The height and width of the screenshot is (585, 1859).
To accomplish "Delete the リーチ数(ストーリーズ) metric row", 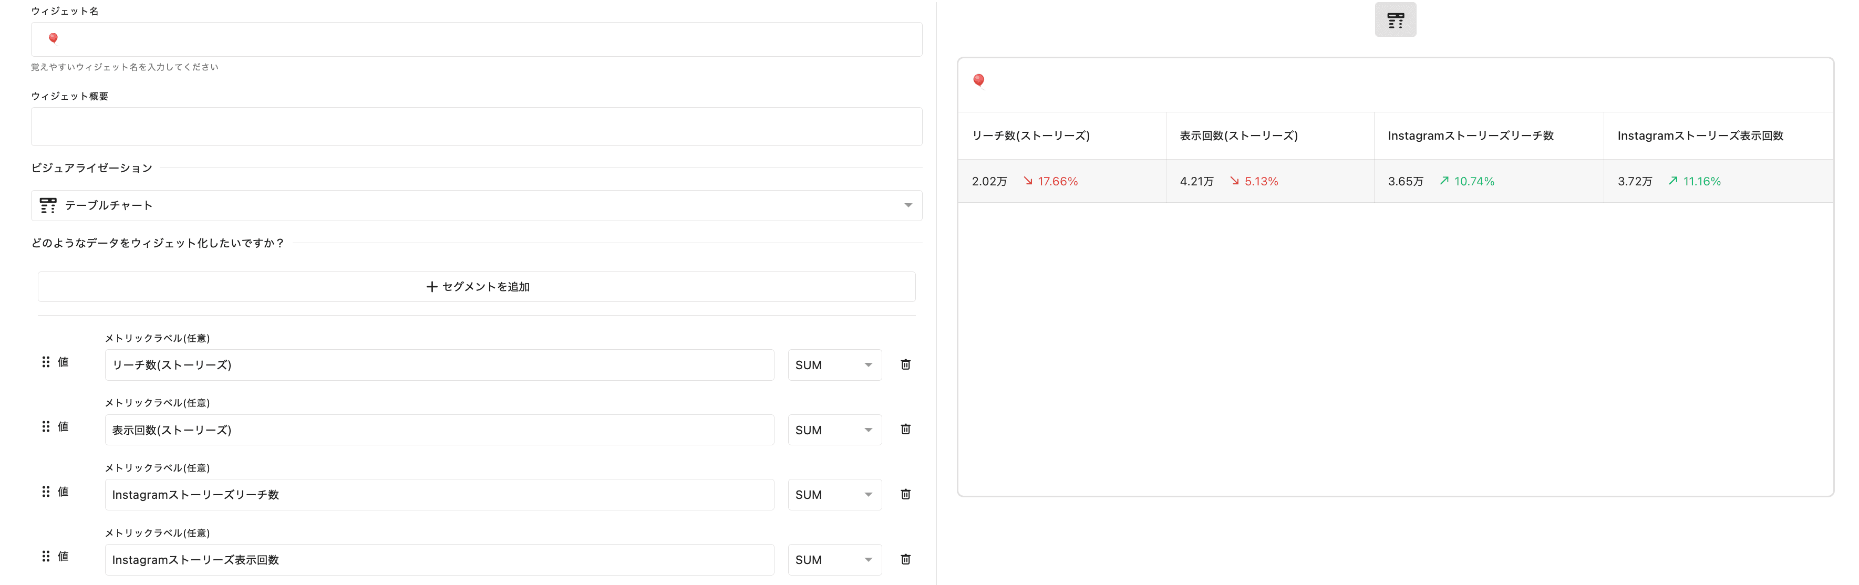I will pyautogui.click(x=905, y=364).
